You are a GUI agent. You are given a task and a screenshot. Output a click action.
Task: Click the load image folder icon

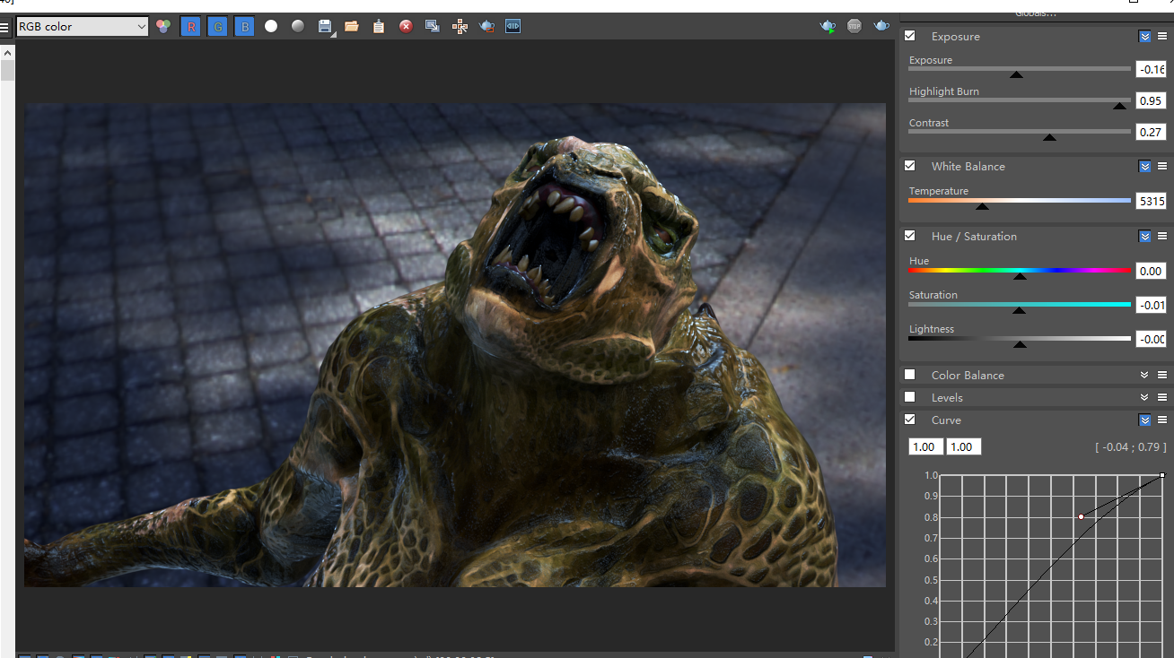click(352, 27)
